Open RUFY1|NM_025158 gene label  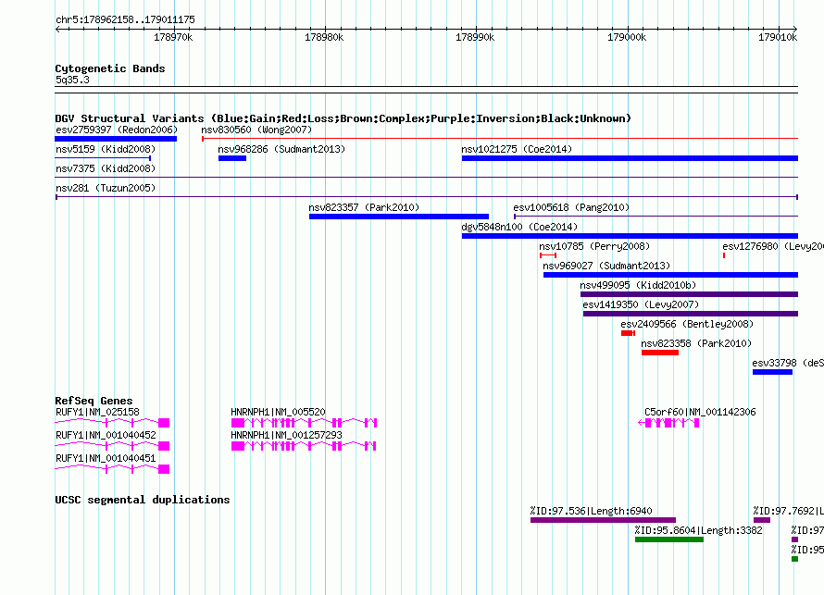[x=97, y=413]
